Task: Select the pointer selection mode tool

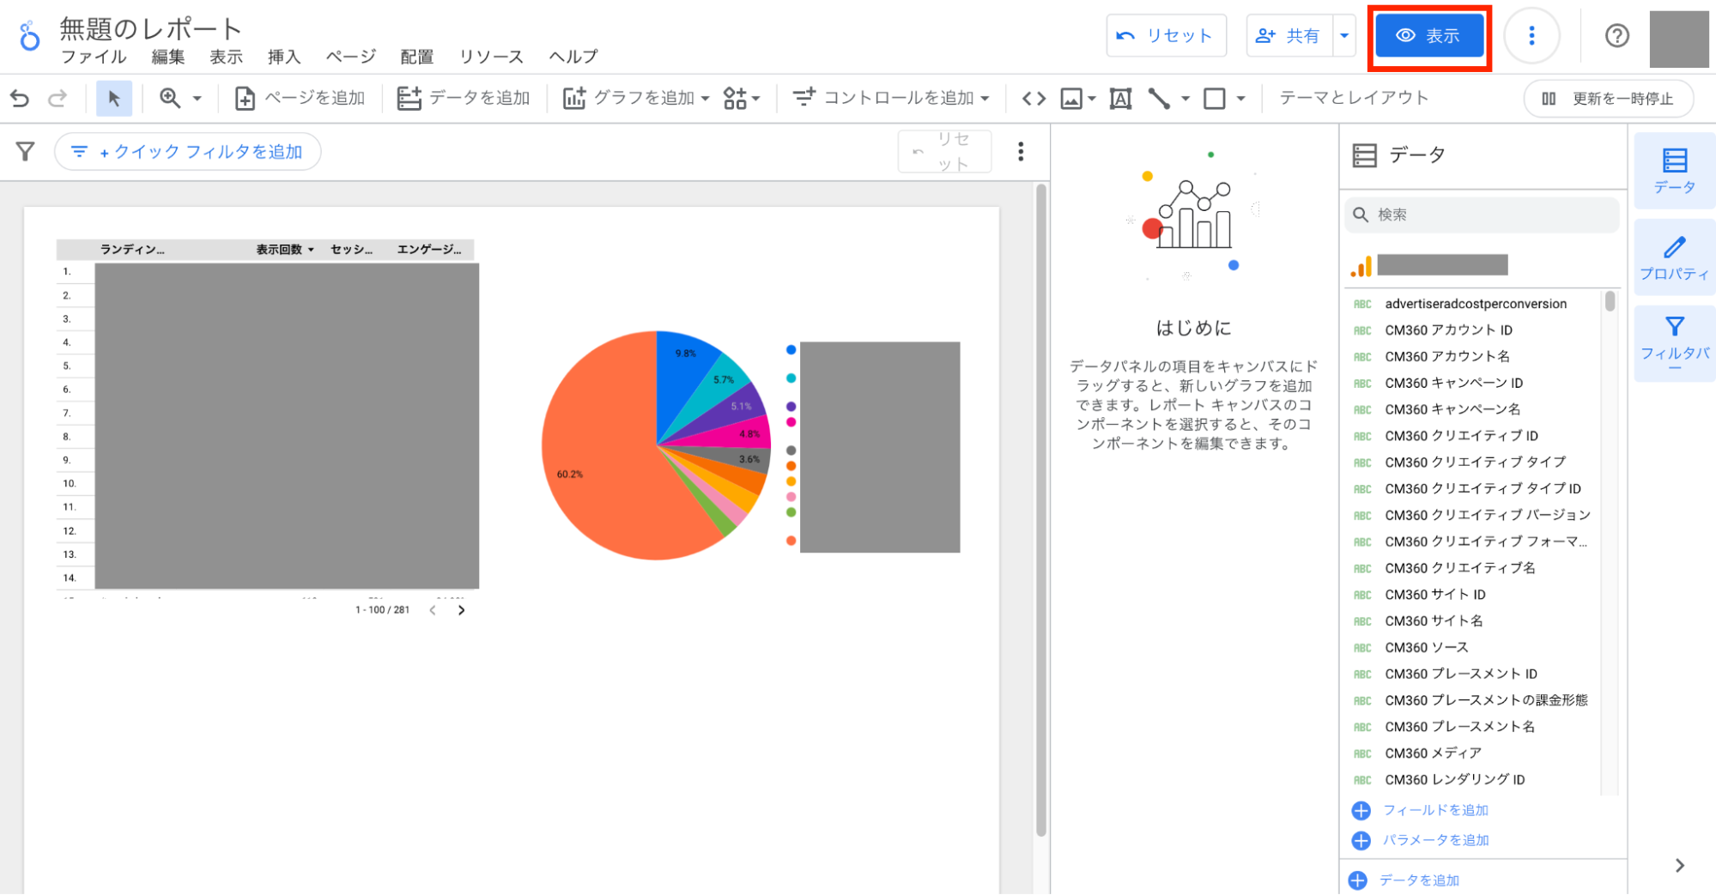Action: pos(113,99)
